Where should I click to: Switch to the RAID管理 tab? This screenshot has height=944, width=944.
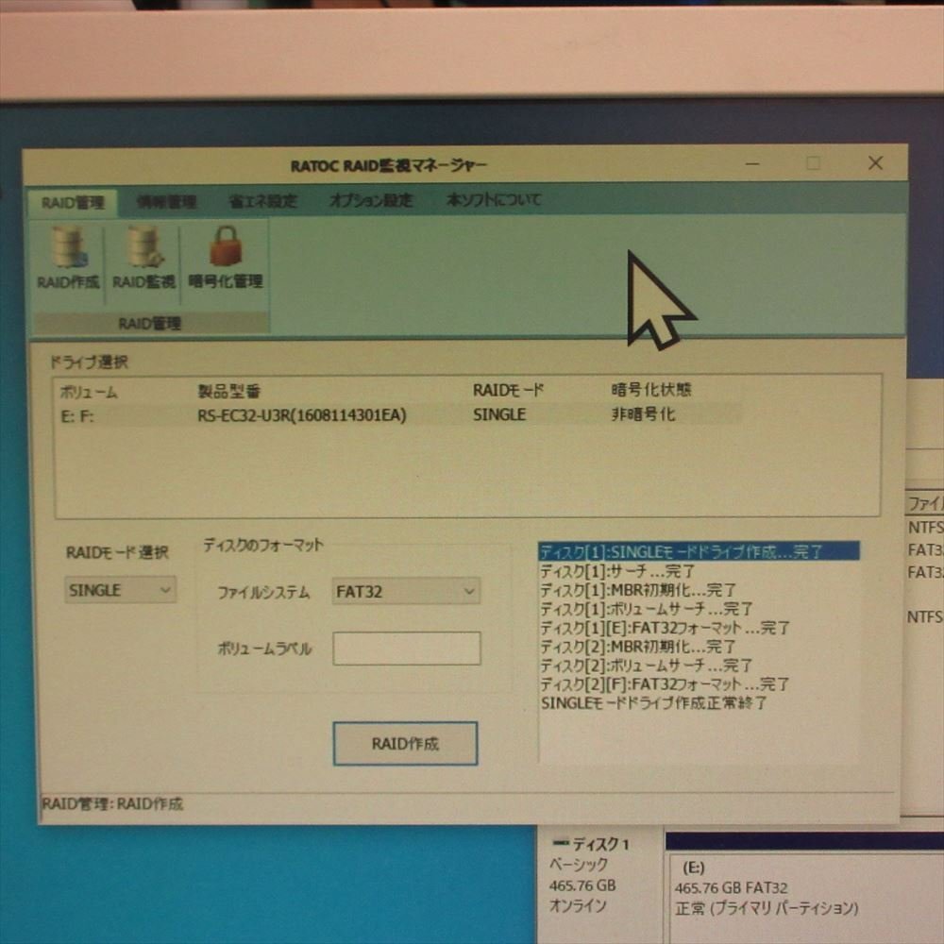coord(73,202)
